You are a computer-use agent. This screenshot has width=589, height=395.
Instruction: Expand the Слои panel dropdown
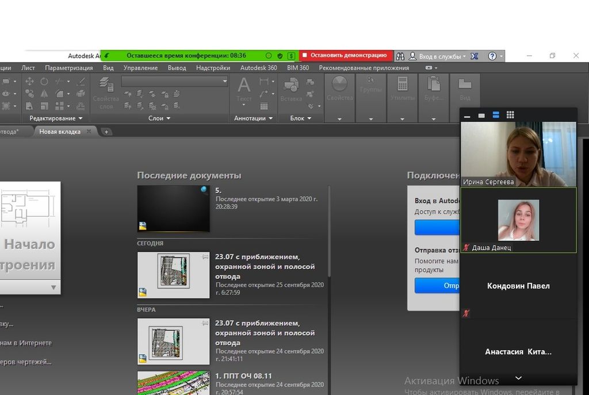159,118
